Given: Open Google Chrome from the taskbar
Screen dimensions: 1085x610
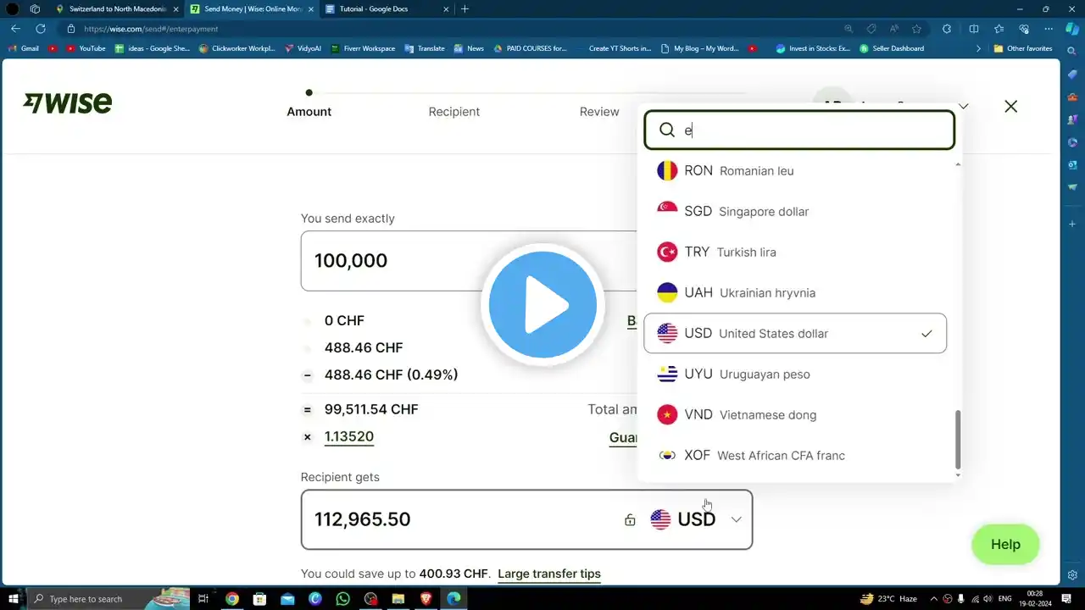Looking at the screenshot, I should 231,599.
